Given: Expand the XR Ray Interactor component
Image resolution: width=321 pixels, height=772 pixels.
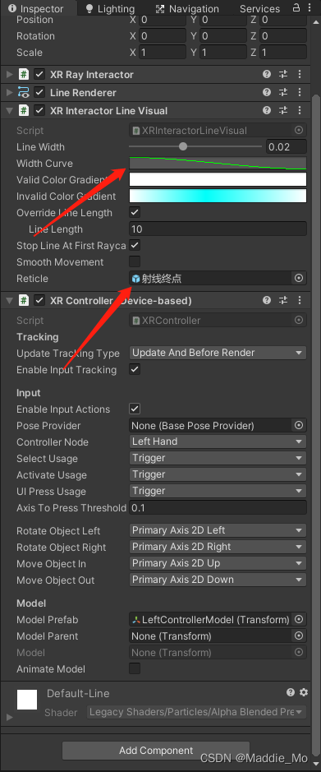Looking at the screenshot, I should (9, 75).
